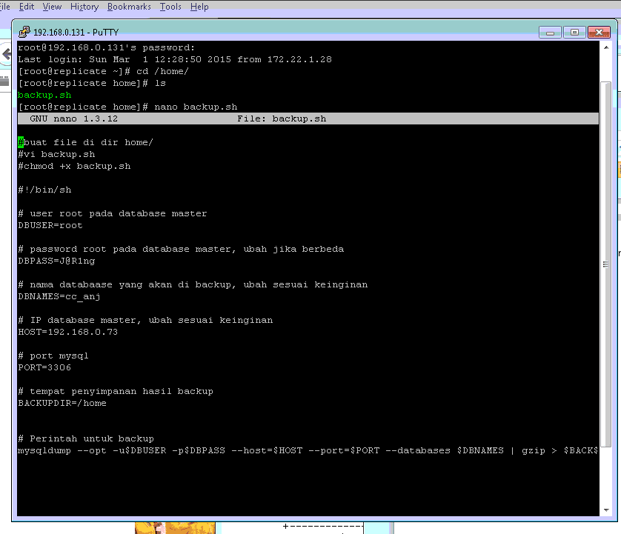
Task: Open the Help menu
Action: pyautogui.click(x=199, y=7)
